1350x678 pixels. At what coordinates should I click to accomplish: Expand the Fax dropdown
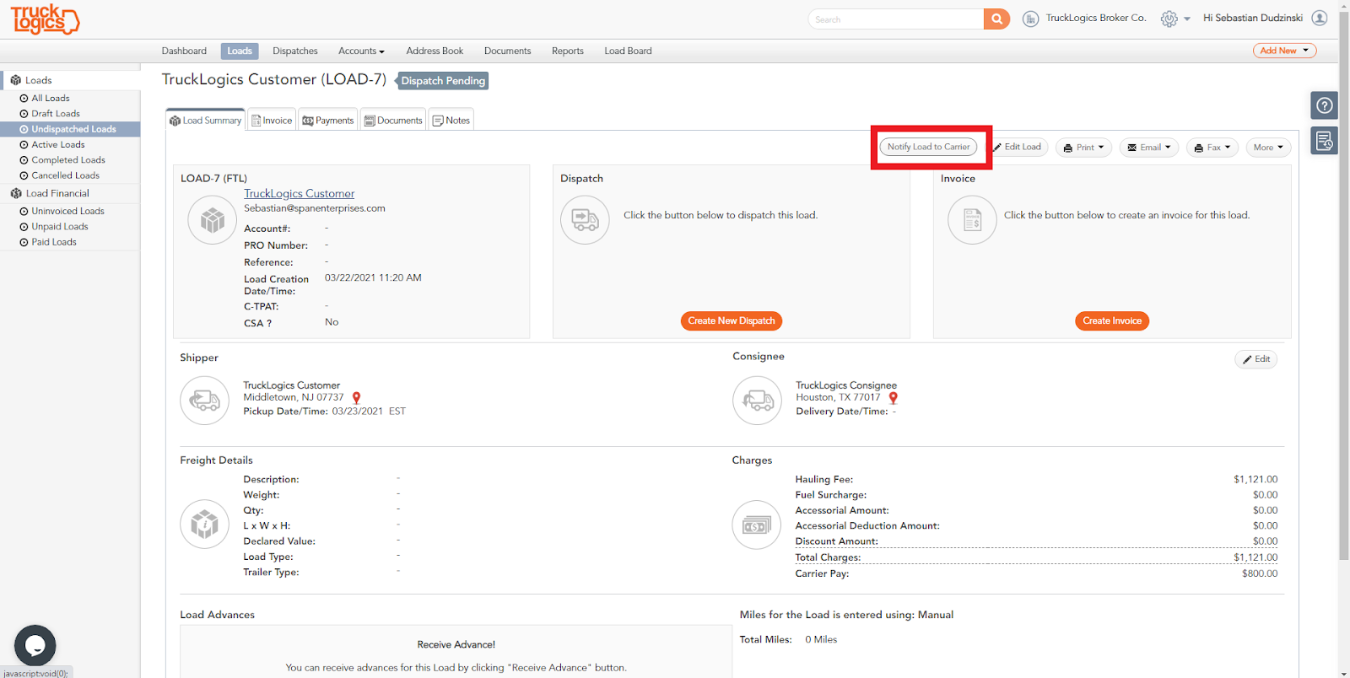(x=1212, y=148)
